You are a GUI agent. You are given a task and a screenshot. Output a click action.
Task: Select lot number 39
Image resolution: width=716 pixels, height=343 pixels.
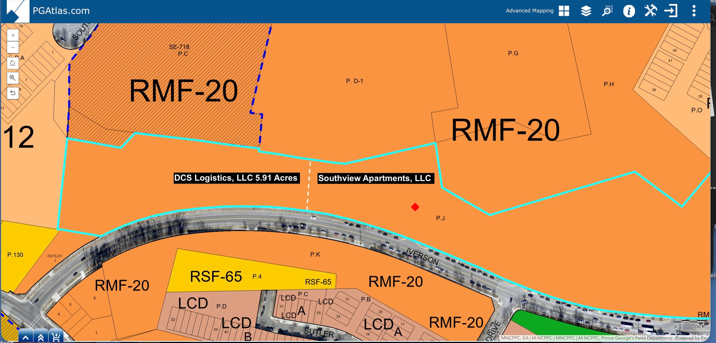216,329
